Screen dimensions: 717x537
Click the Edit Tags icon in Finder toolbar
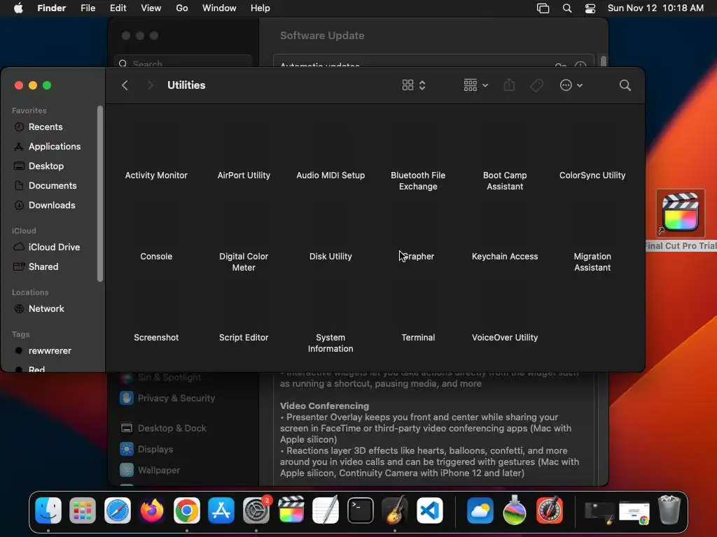536,85
